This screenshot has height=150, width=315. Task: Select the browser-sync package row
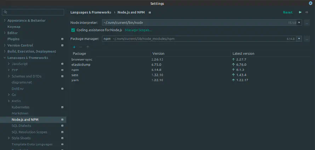(x=191, y=59)
